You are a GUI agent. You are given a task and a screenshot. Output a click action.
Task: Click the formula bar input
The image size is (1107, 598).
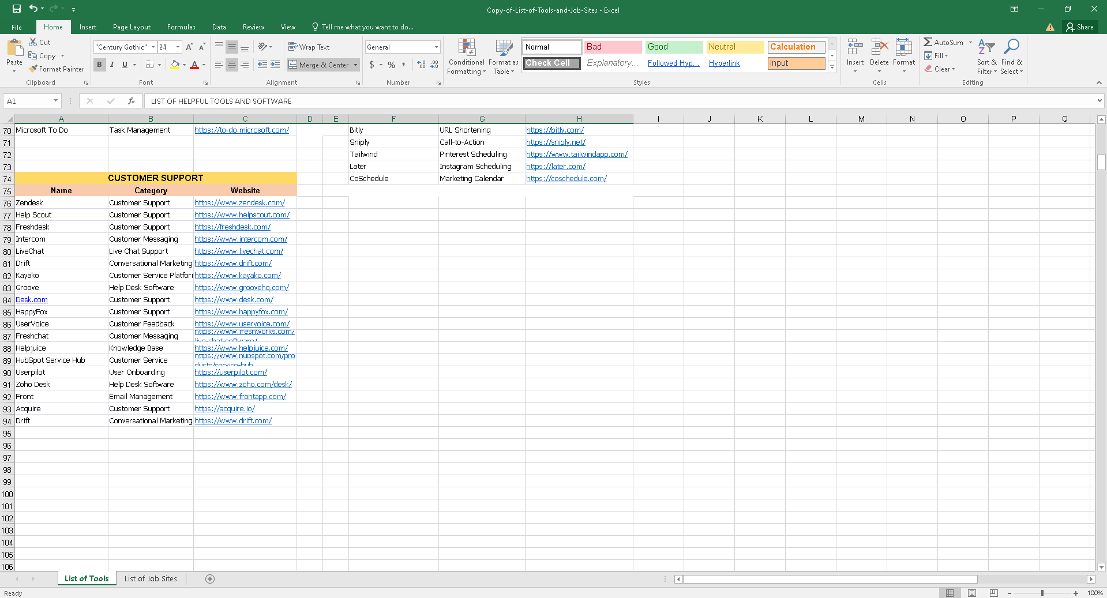pos(620,101)
